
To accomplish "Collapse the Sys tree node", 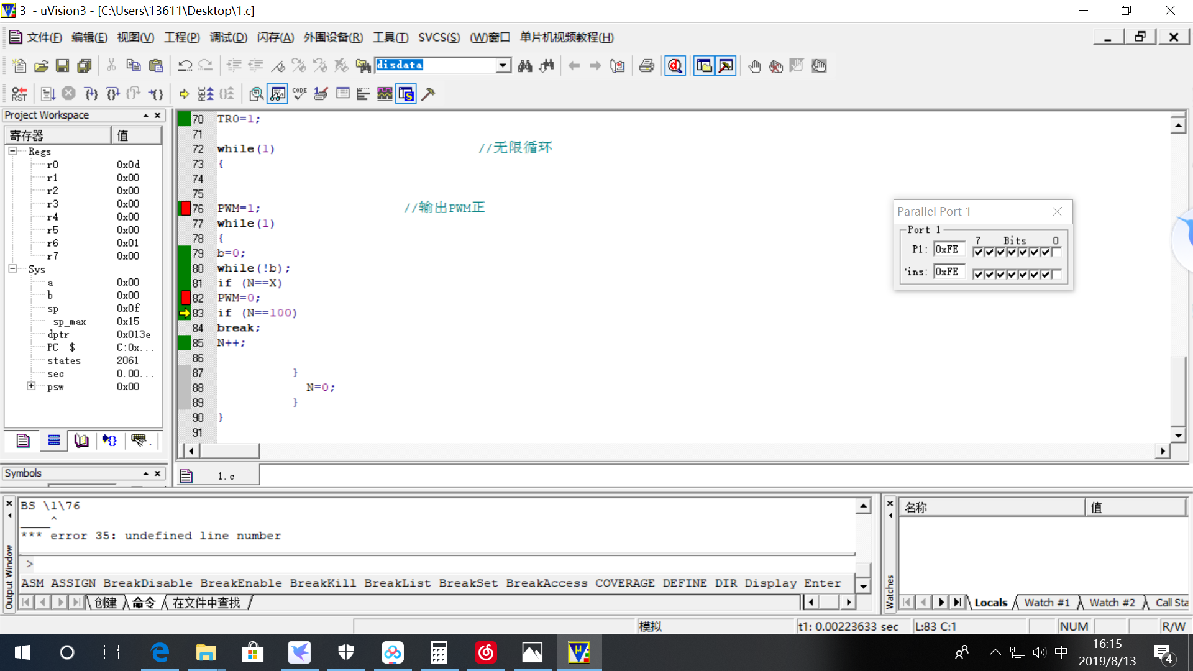I will [x=12, y=268].
